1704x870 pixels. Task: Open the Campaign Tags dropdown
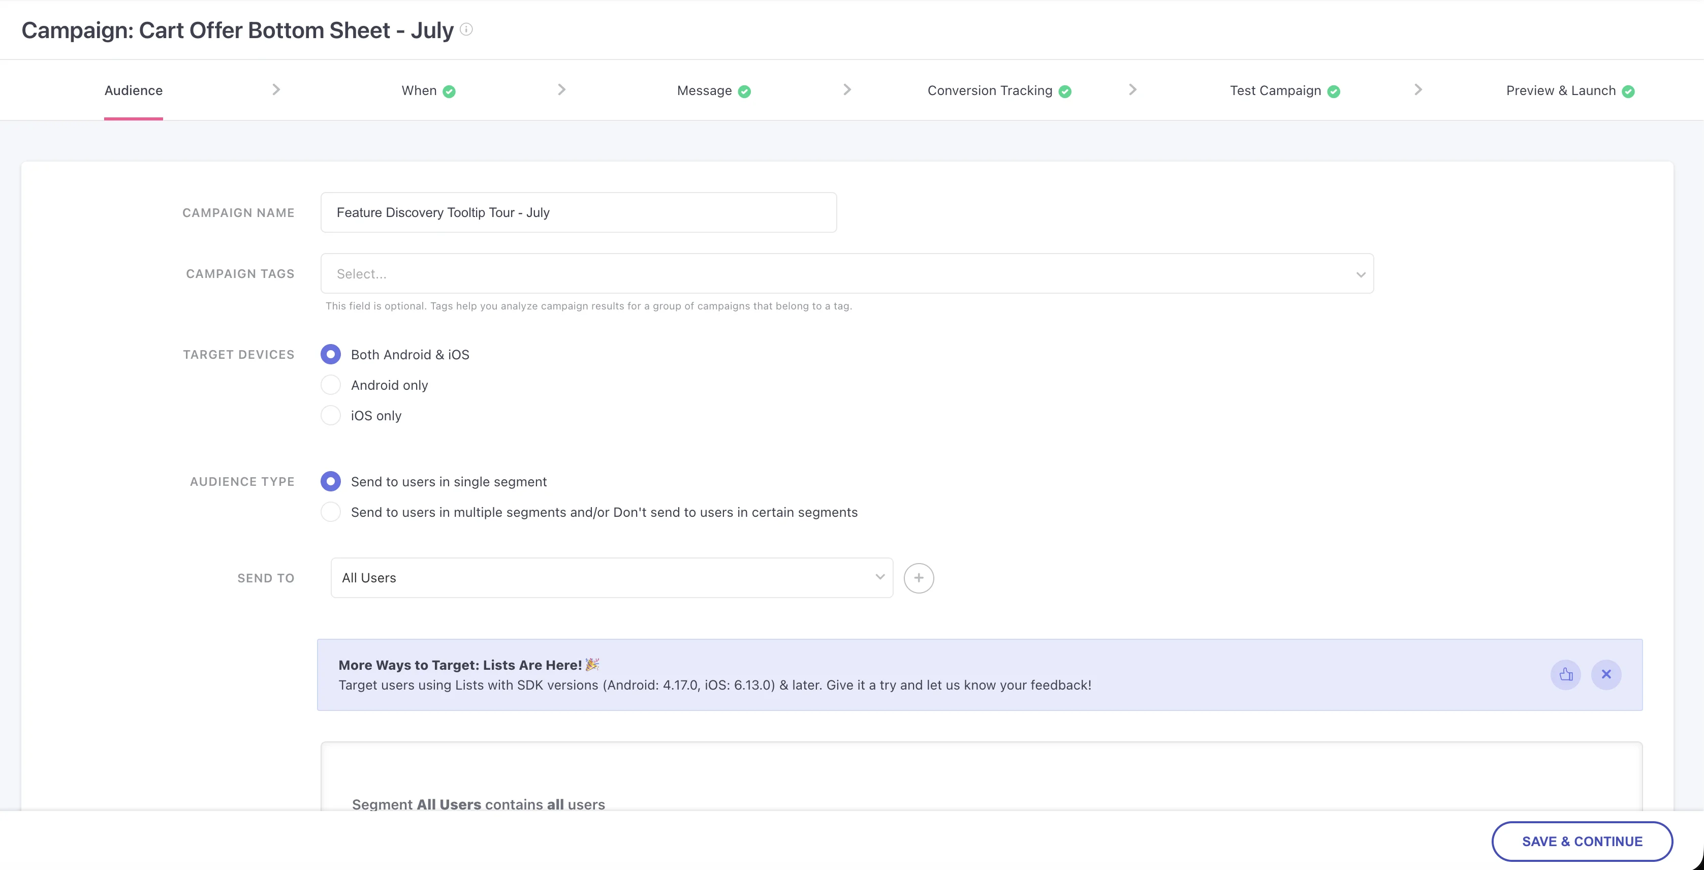[847, 274]
